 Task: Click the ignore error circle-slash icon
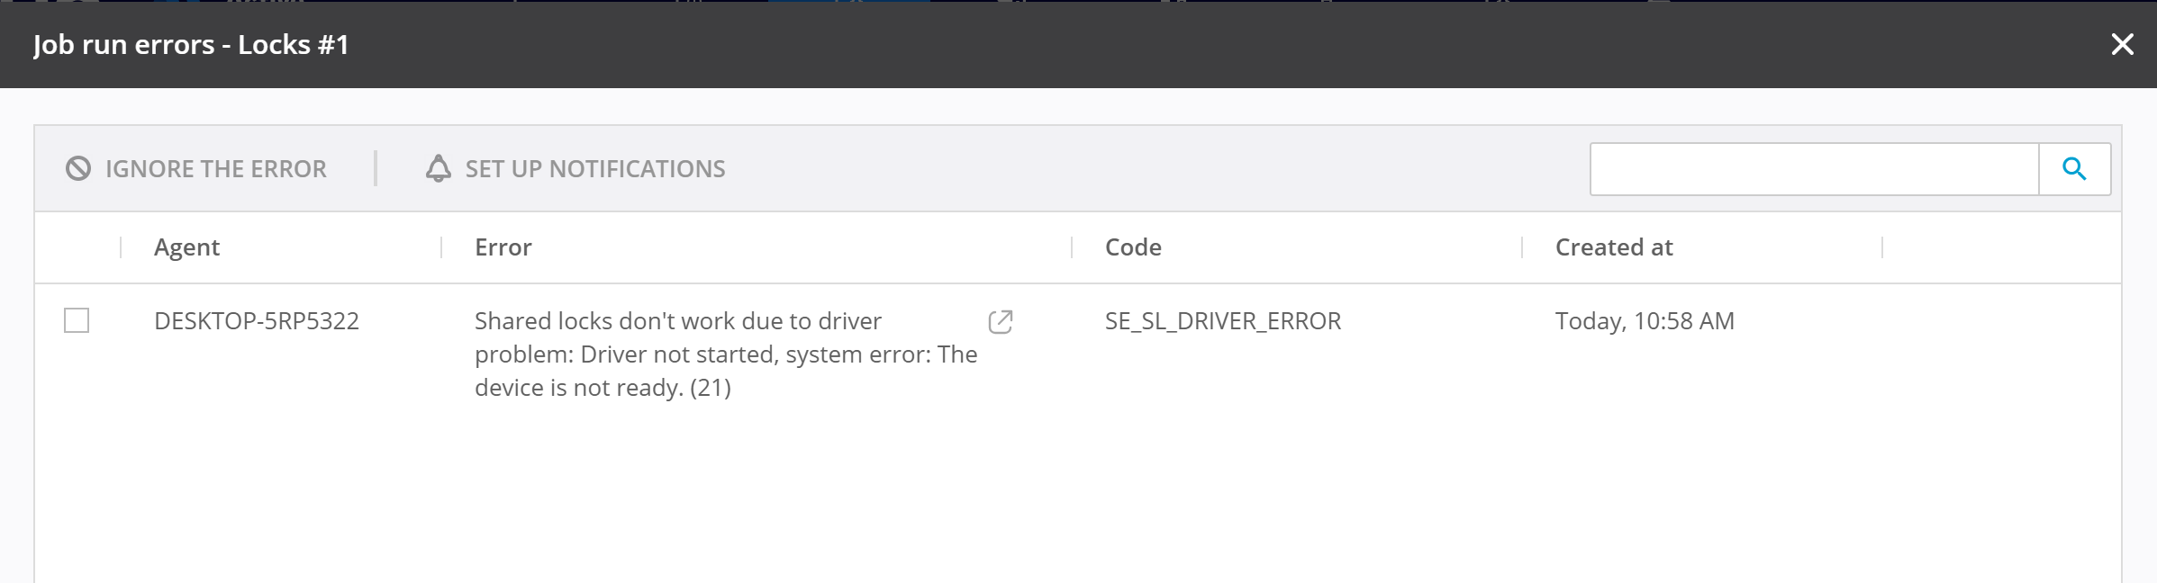point(78,168)
